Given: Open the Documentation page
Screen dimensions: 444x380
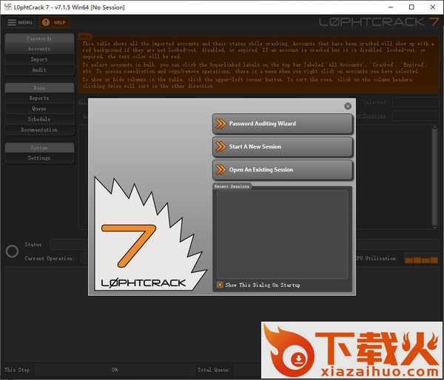Looking at the screenshot, I should point(39,130).
